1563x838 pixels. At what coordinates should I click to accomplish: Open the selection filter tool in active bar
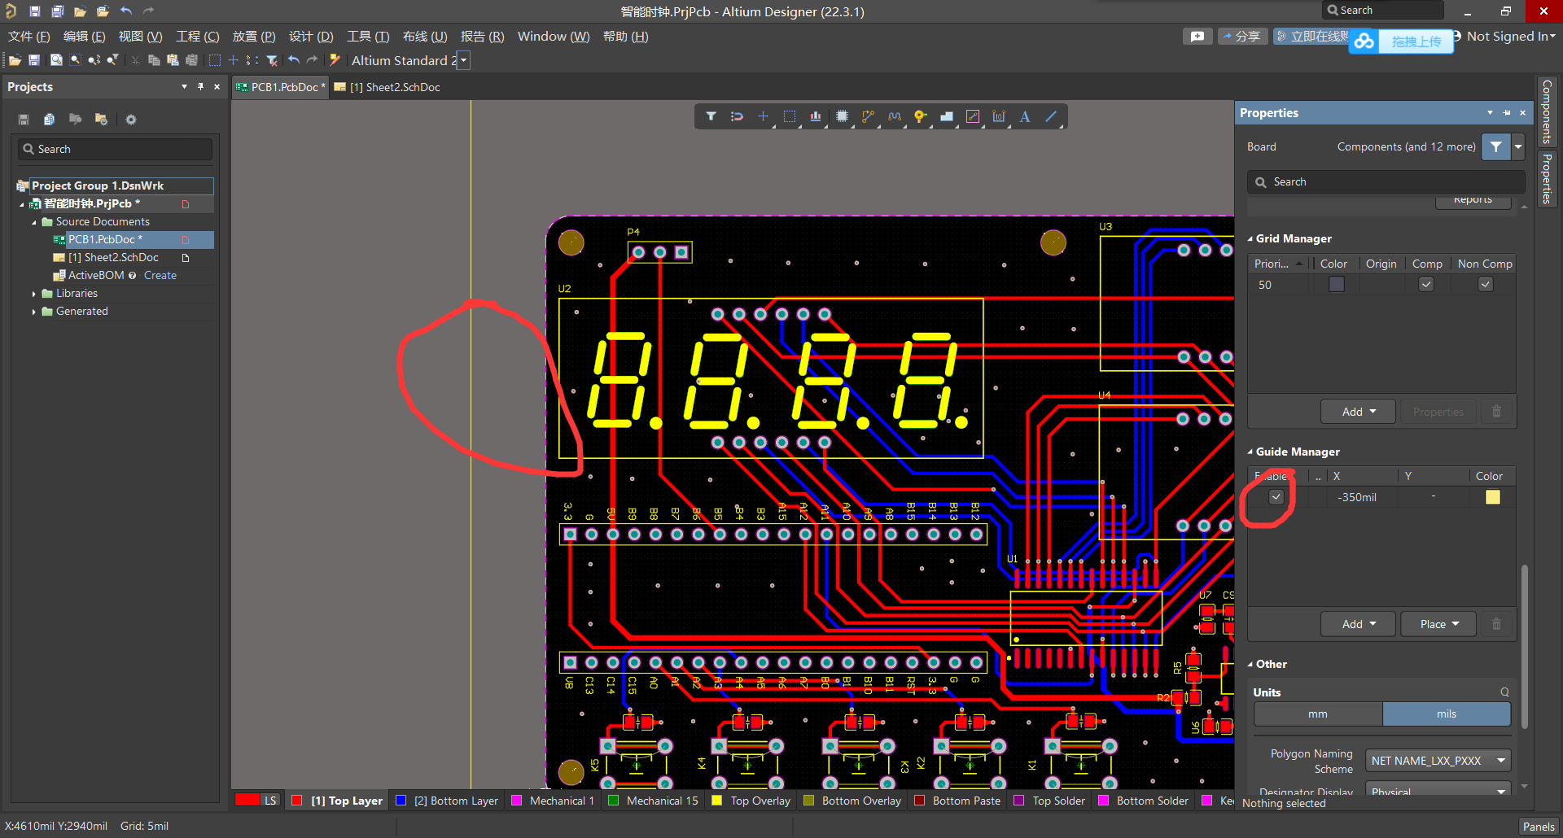[711, 116]
